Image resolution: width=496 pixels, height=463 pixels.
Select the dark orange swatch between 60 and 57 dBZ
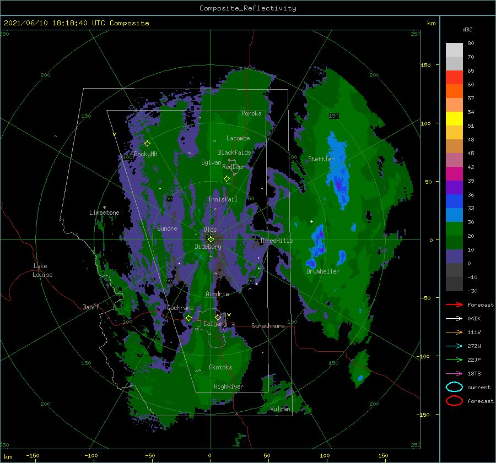pyautogui.click(x=454, y=91)
